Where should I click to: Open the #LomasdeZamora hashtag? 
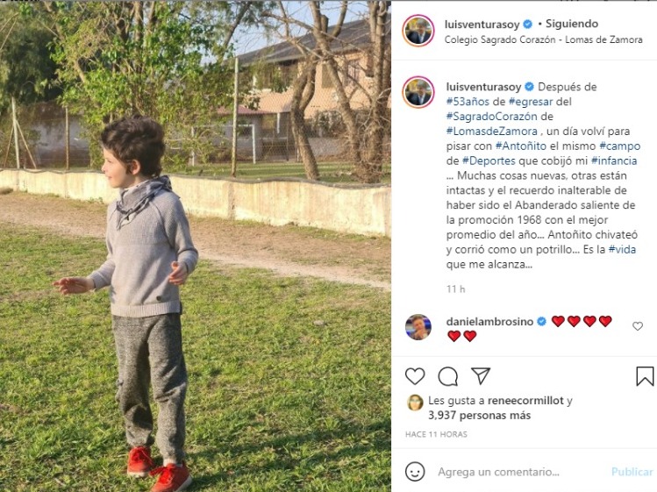click(491, 132)
